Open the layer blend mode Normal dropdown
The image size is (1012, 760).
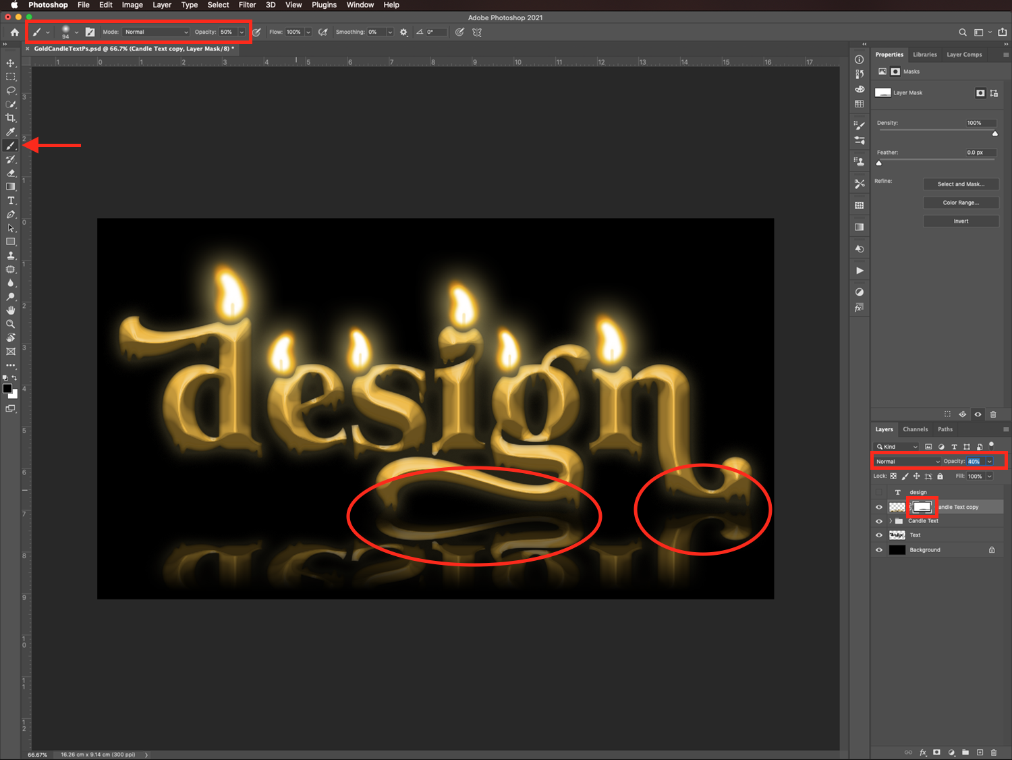tap(907, 462)
